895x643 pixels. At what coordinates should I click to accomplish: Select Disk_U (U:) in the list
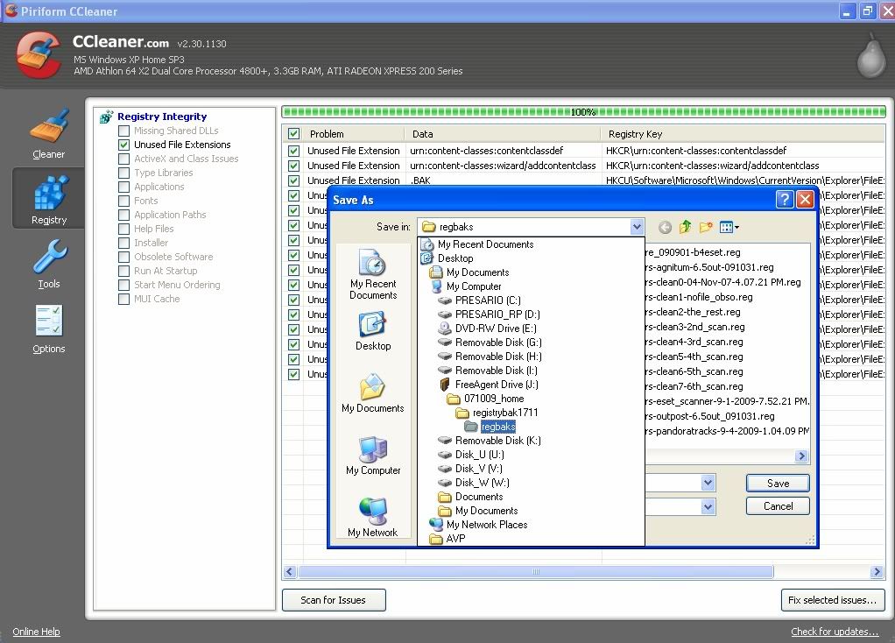coord(480,455)
